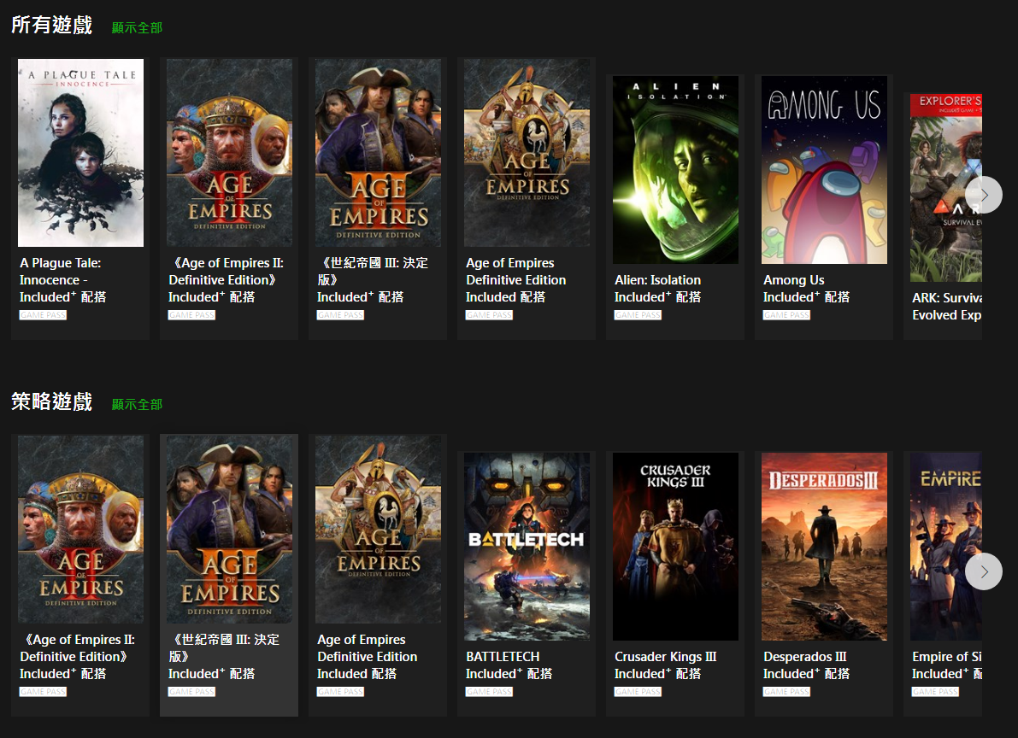1018x738 pixels.
Task: Select 世紀帝國 III cover in 策略遊戲 row
Action: click(229, 530)
